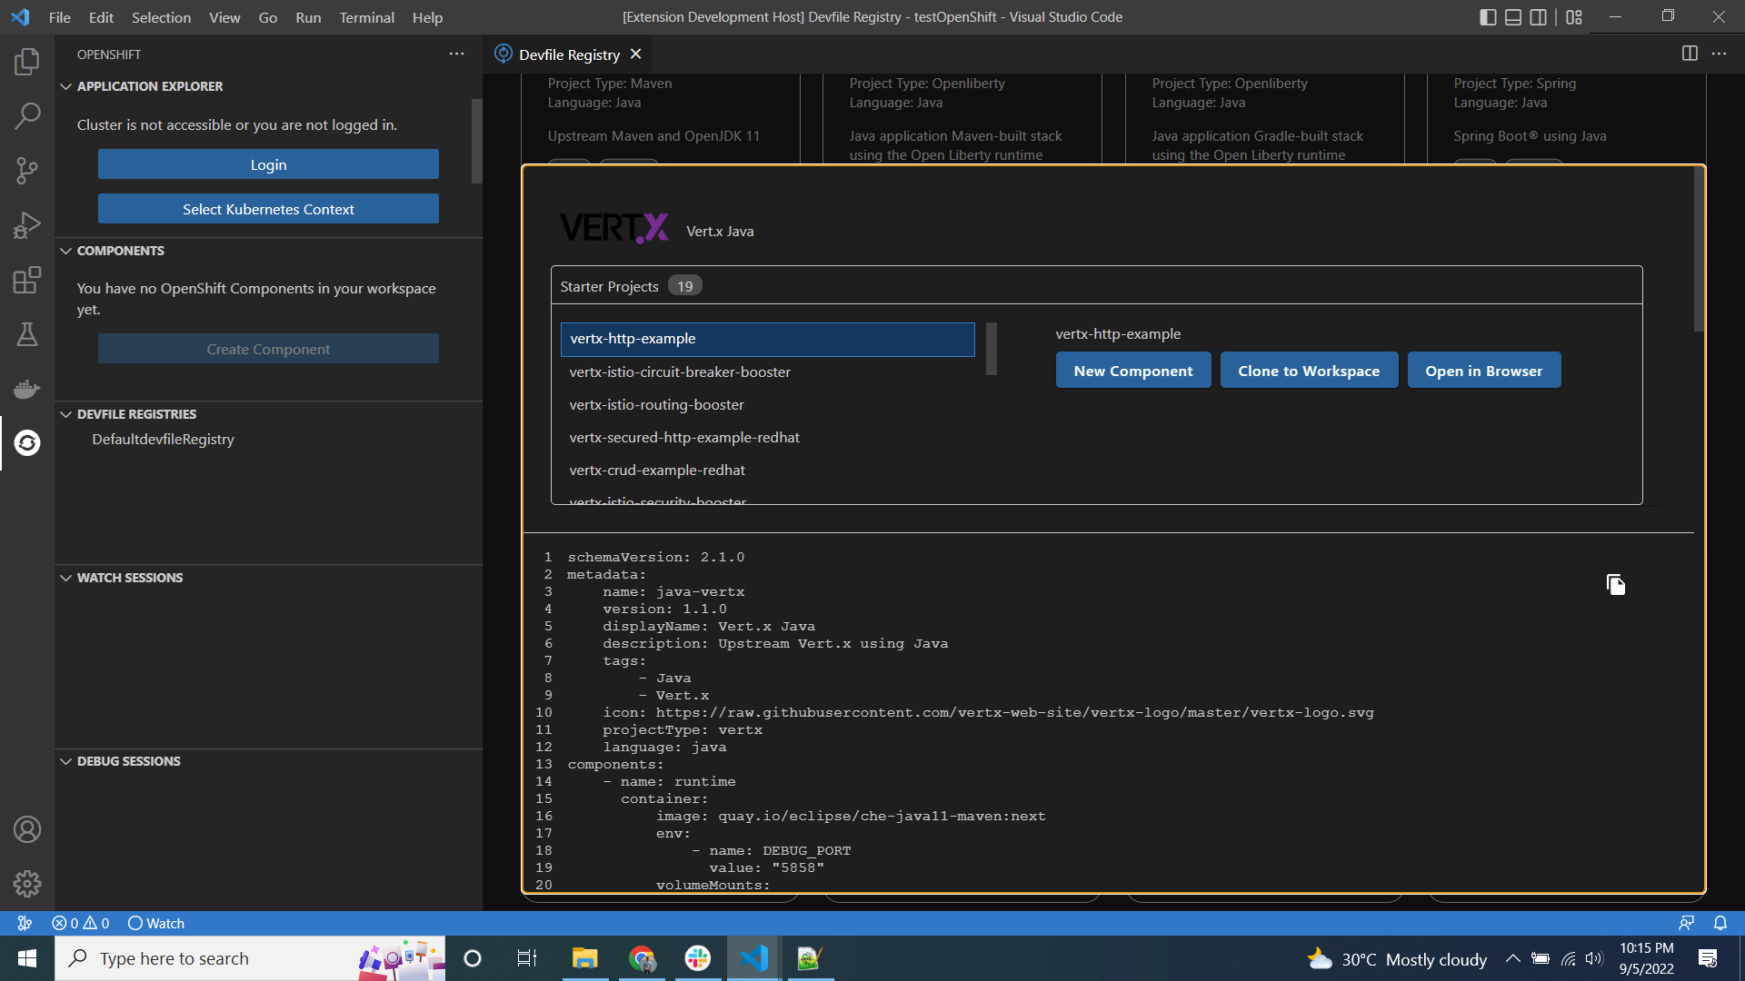The image size is (1745, 981).
Task: Open the Source Control view
Action: coord(27,171)
